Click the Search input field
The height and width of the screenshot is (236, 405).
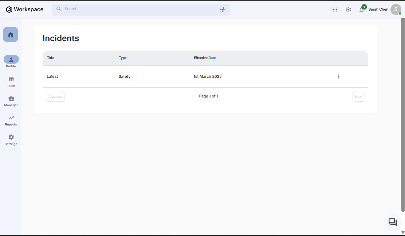[138, 9]
